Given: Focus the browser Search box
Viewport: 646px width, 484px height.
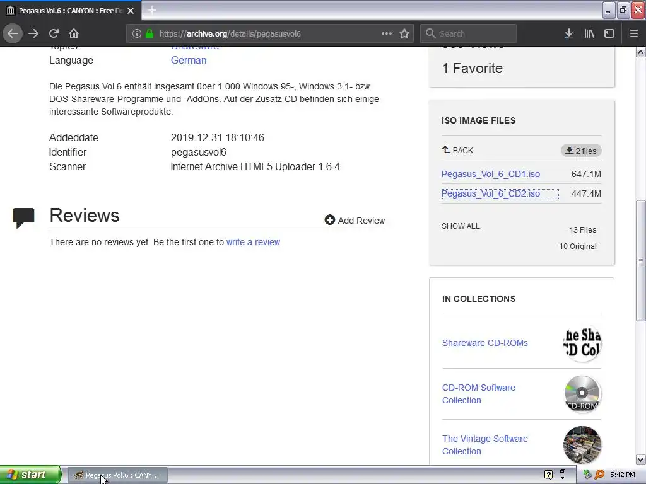Looking at the screenshot, I should tap(469, 34).
